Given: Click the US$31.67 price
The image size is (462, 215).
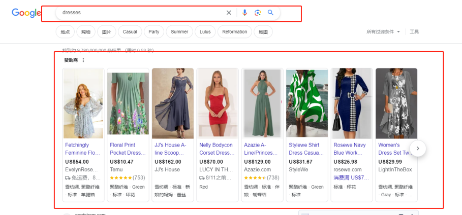Looking at the screenshot, I should [300, 162].
